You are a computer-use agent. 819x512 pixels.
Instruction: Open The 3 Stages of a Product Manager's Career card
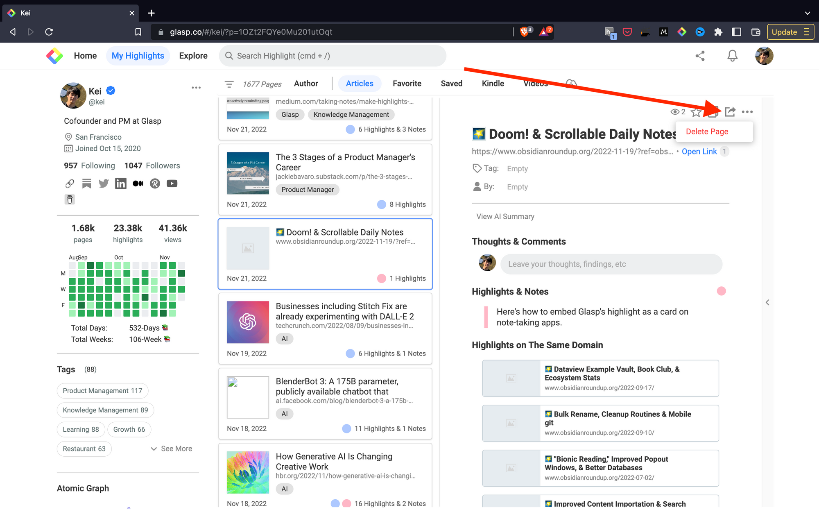(325, 179)
